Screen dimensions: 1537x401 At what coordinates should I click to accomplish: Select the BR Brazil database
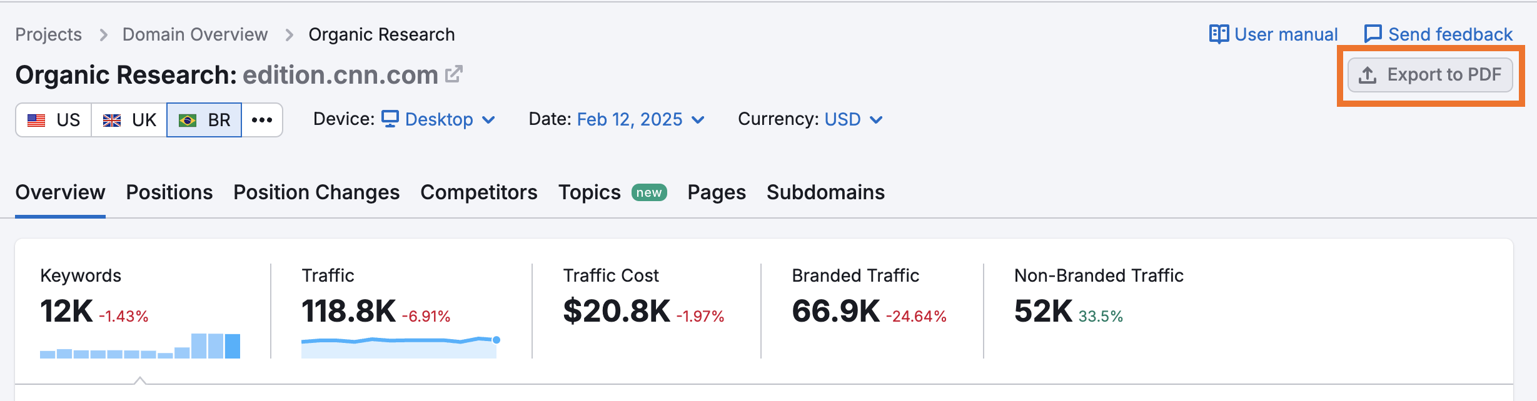click(x=204, y=120)
